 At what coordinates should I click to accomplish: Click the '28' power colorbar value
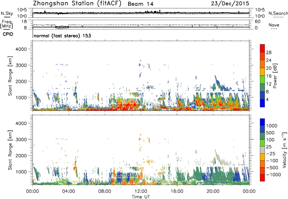[269, 52]
